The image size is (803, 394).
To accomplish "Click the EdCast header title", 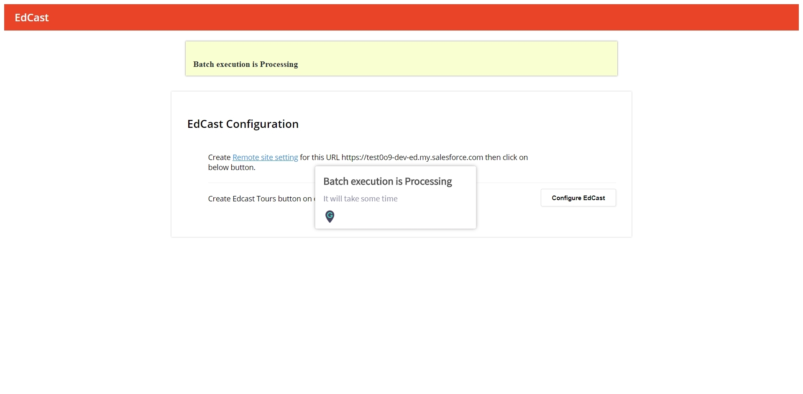I will click(32, 18).
